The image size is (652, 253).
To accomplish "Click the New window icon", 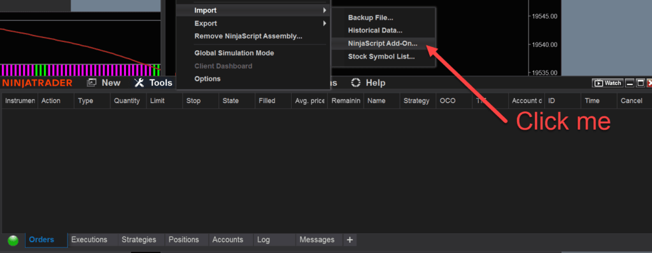I will (92, 83).
